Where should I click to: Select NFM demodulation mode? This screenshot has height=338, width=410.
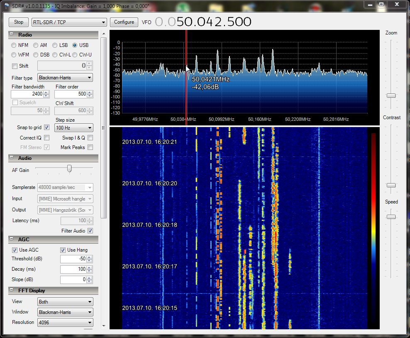(14, 45)
